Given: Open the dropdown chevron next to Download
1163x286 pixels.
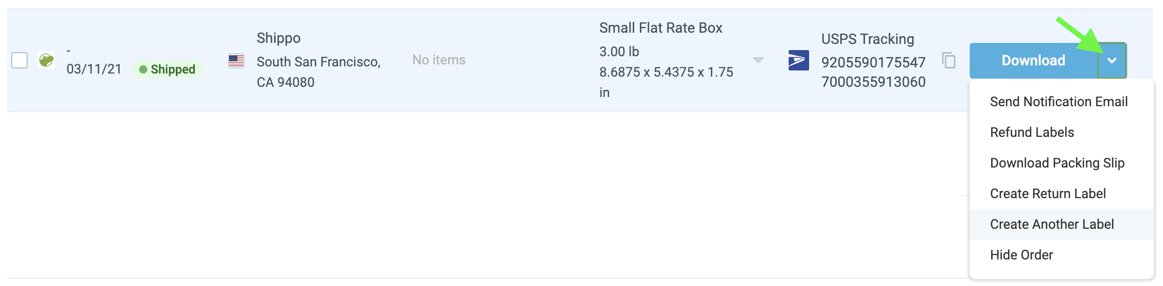Looking at the screenshot, I should tap(1112, 60).
